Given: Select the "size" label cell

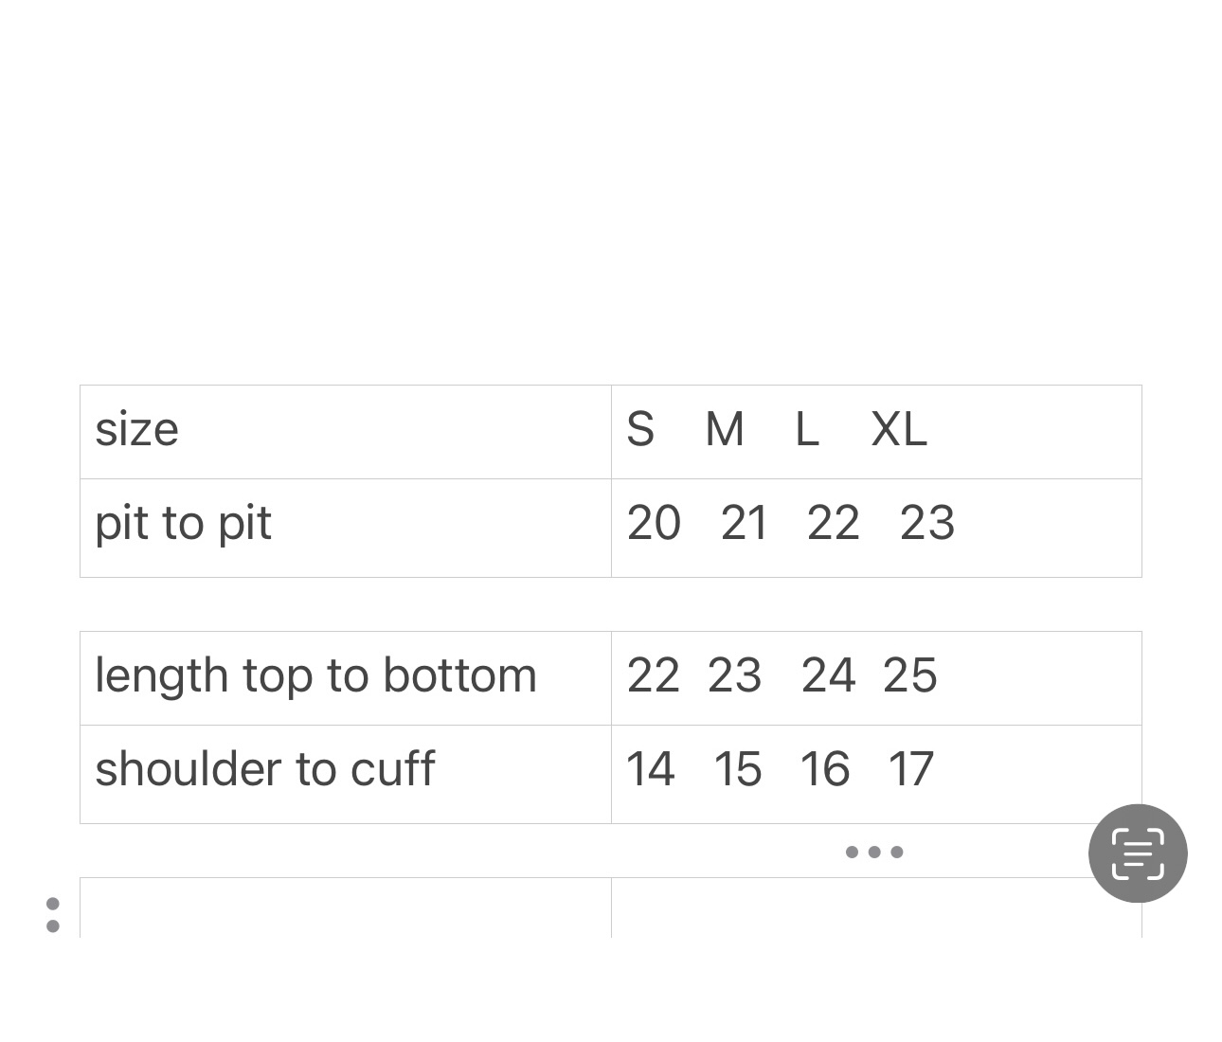Looking at the screenshot, I should pyautogui.click(x=137, y=429).
